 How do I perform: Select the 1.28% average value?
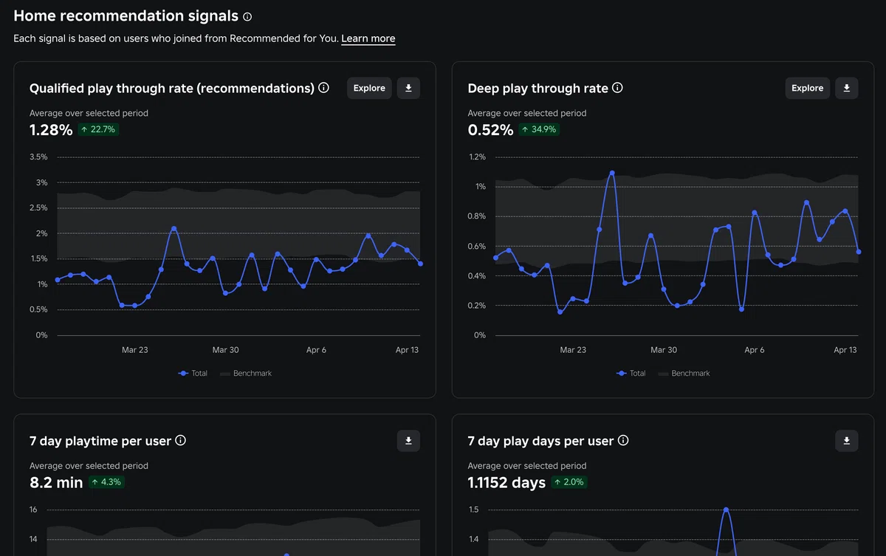[x=51, y=130]
